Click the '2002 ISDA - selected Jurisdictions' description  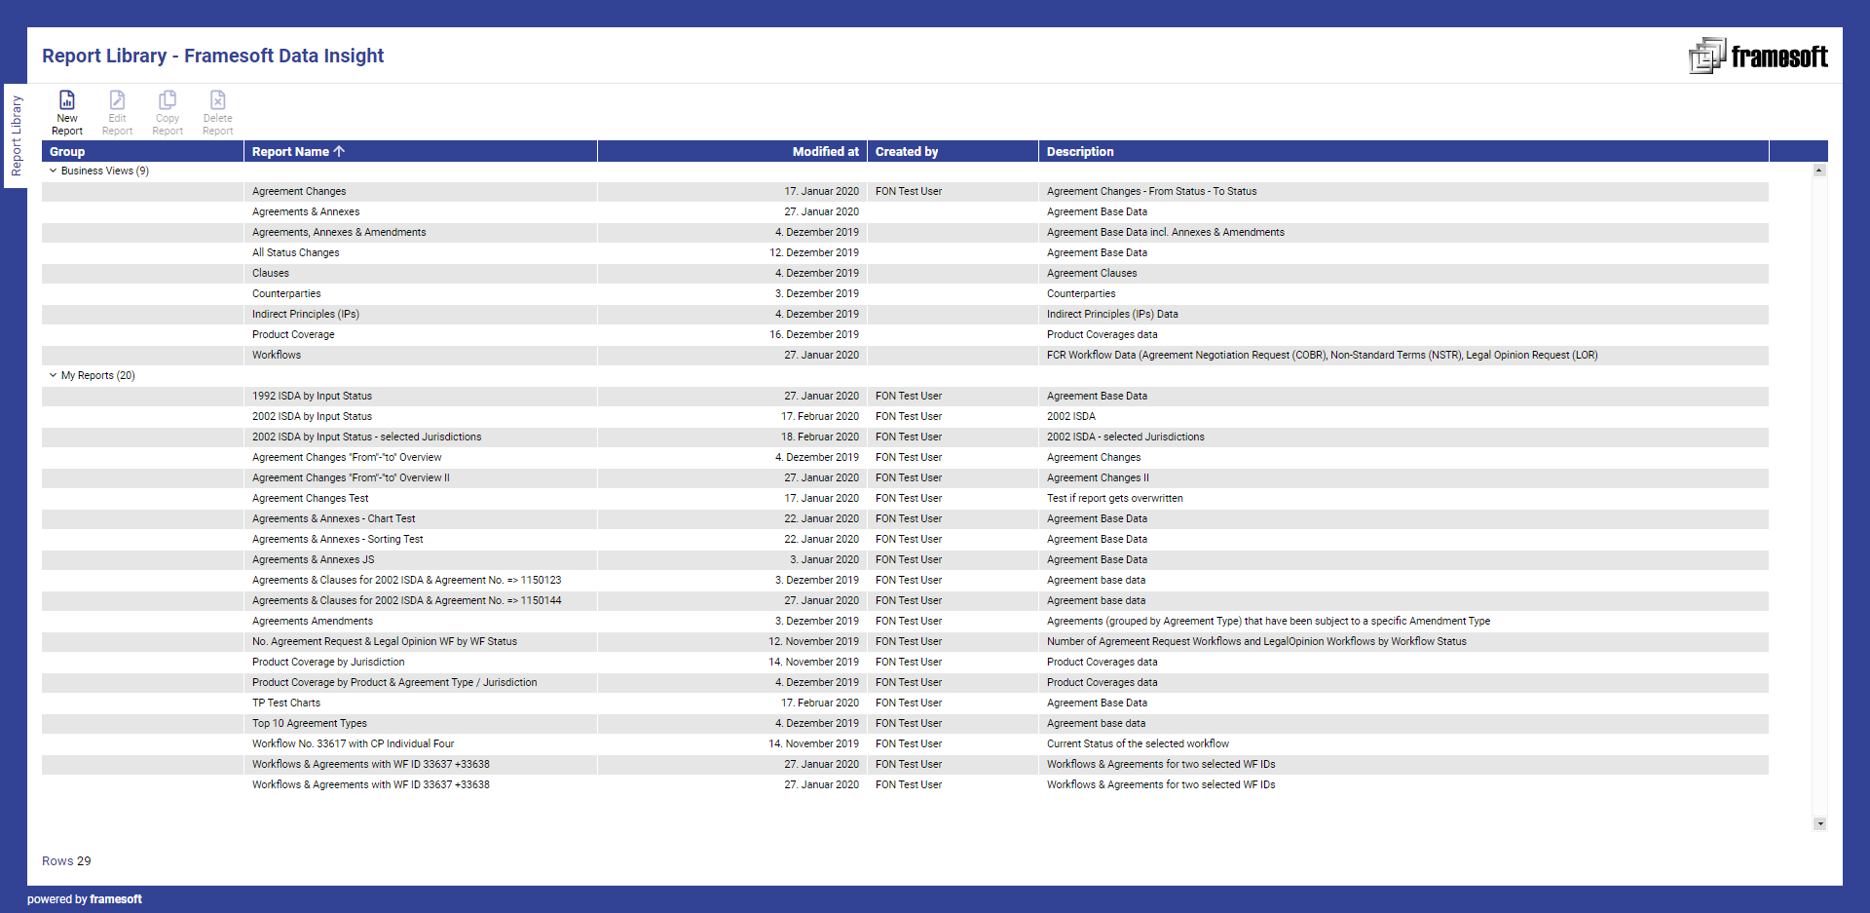coord(1126,437)
